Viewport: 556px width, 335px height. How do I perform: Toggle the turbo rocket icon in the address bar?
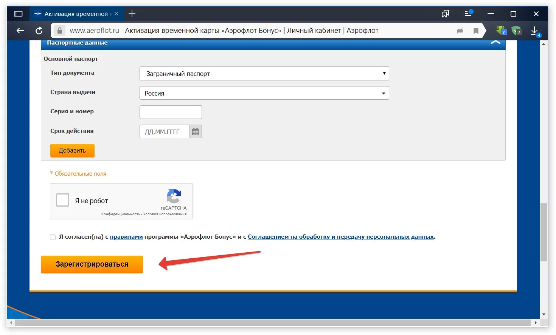[x=460, y=31]
